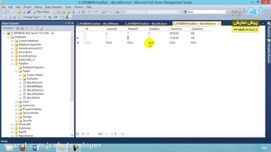Select the ArvandCars database
271x152 pixels.
click(x=25, y=52)
